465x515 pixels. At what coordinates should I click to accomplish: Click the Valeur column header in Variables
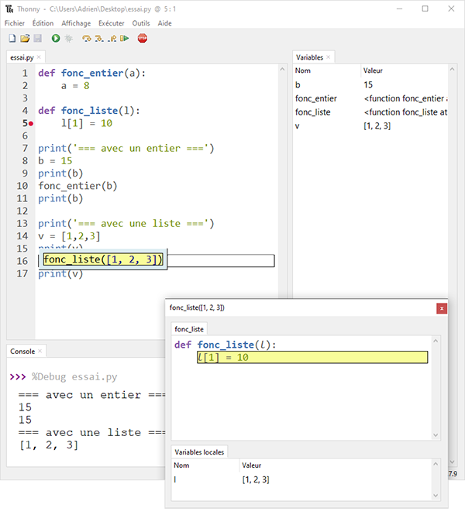(x=373, y=70)
